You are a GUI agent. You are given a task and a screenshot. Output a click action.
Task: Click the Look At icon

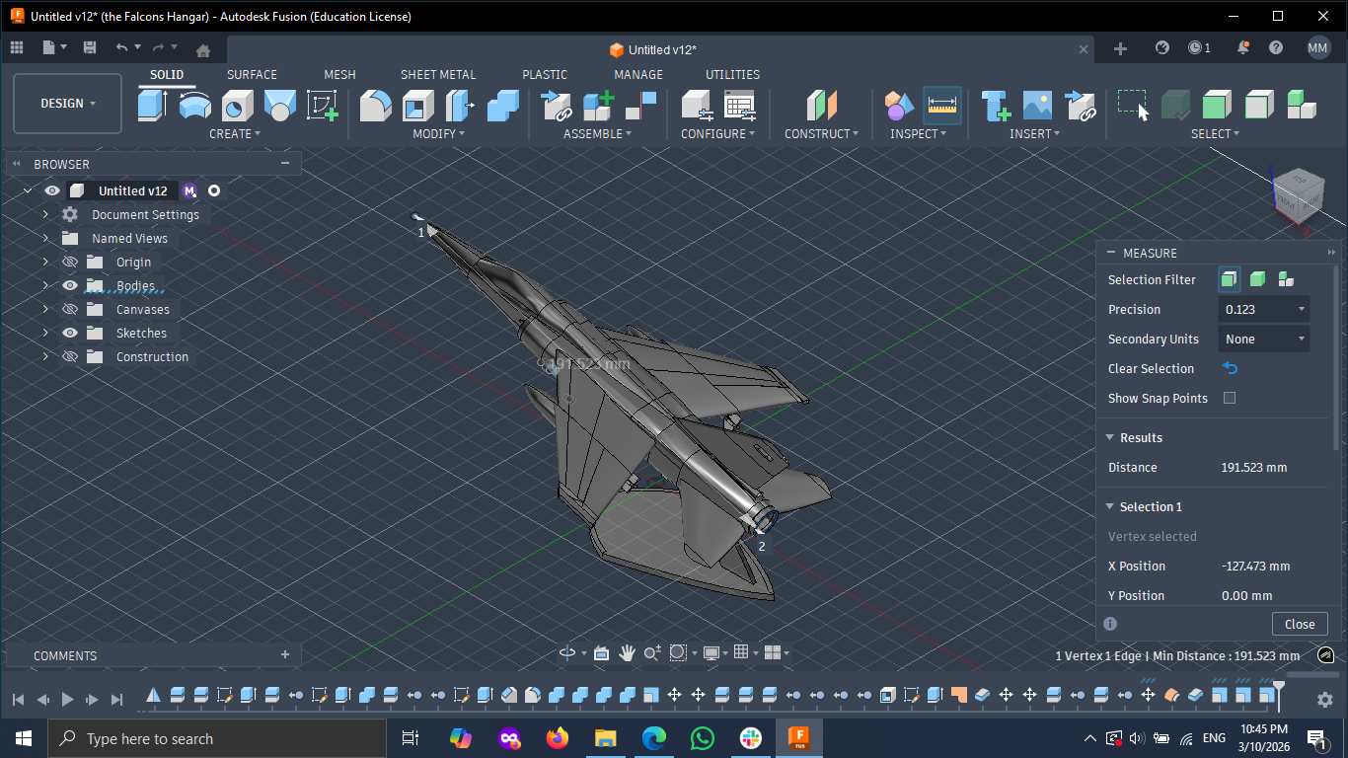(602, 652)
